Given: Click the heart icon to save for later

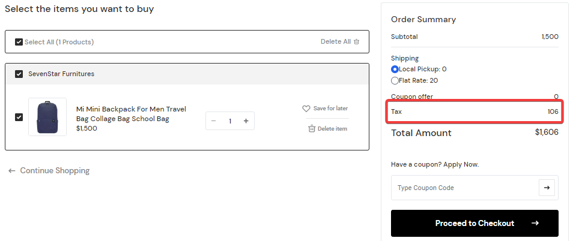Looking at the screenshot, I should point(306,109).
